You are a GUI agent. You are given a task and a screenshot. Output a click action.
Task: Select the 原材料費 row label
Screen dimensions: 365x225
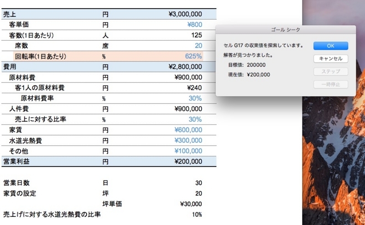pyautogui.click(x=22, y=77)
